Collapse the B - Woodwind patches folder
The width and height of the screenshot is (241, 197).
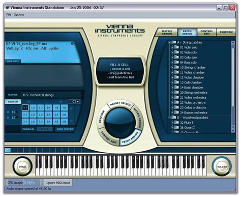coord(169,118)
